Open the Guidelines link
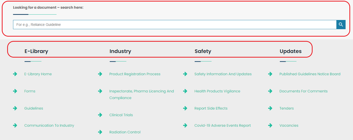 tap(34, 108)
